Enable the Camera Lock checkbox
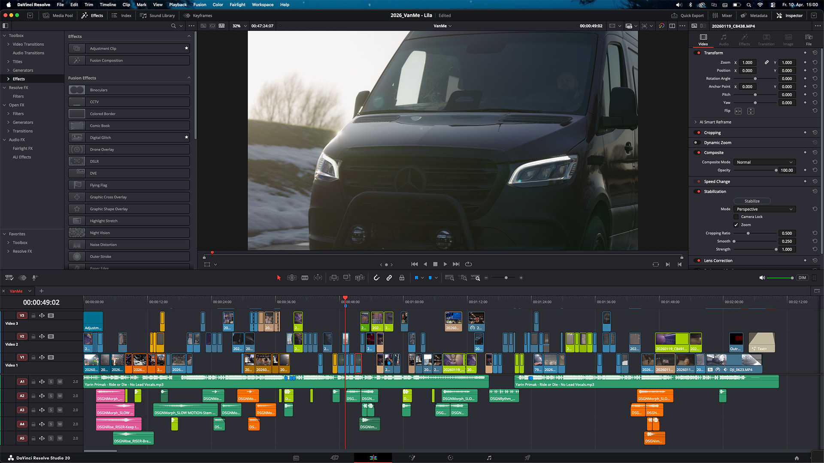This screenshot has height=463, width=824. [x=736, y=217]
